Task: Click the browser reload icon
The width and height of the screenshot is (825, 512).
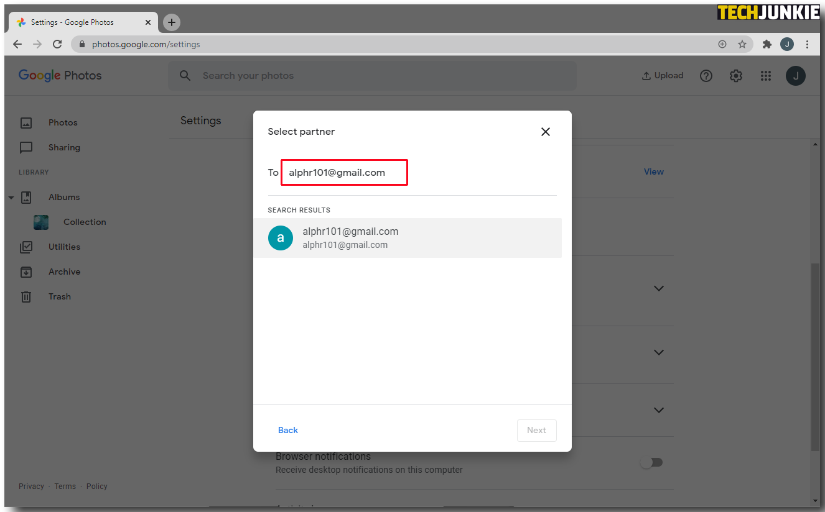Action: click(x=57, y=44)
